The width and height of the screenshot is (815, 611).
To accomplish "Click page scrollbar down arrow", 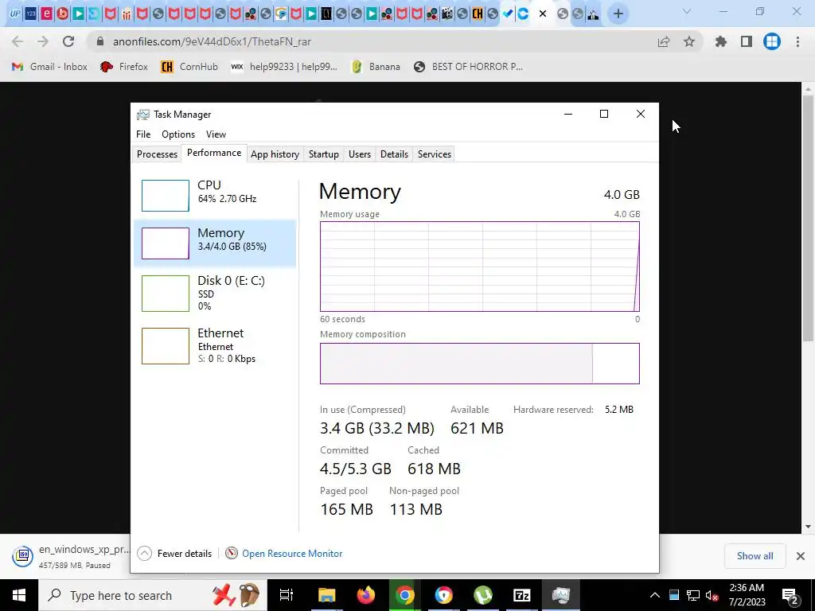I will coord(809,527).
